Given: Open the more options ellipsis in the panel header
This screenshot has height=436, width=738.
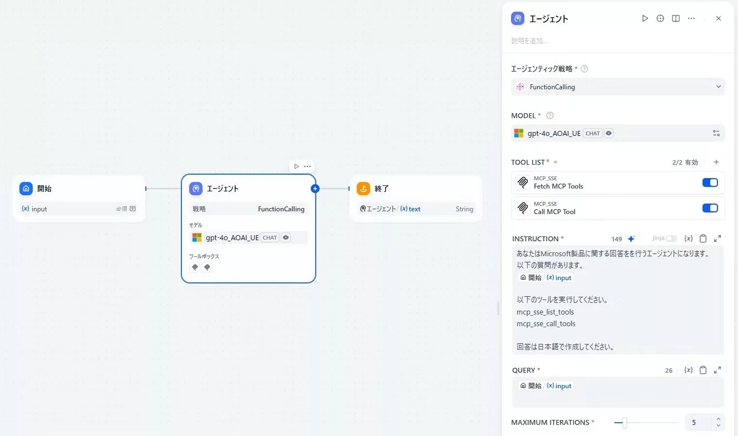Looking at the screenshot, I should pos(691,18).
